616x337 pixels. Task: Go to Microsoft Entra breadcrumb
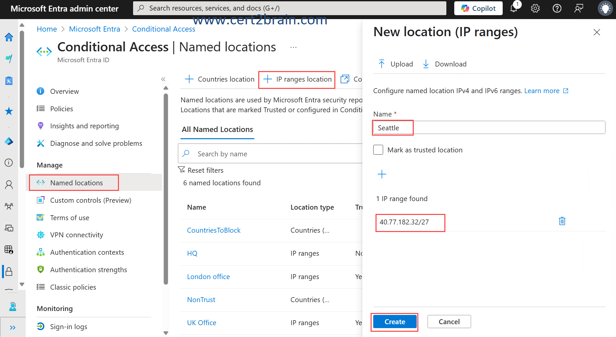(95, 29)
